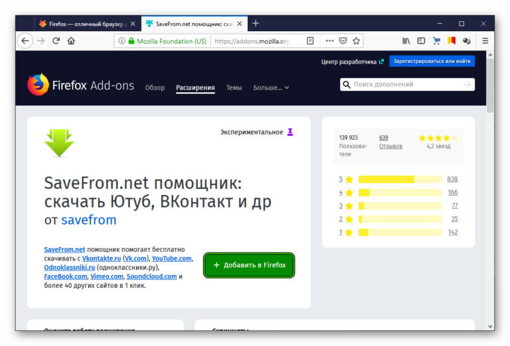Go to the Темы section
Screen dimensions: 510x346
(x=234, y=87)
